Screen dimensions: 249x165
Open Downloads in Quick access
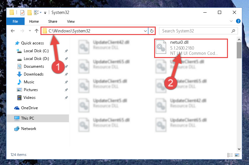click(x=33, y=74)
